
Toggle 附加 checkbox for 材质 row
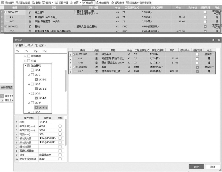[x=60, y=155]
